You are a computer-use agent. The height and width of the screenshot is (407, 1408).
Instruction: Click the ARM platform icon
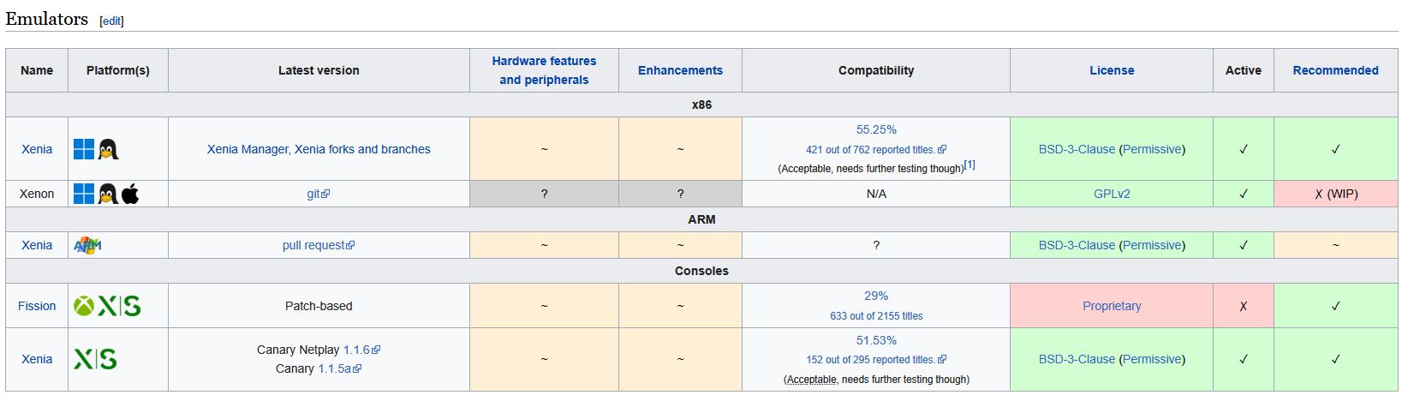87,245
